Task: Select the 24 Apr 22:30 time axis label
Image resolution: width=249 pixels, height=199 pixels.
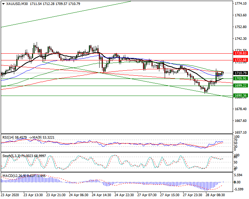Action: pos(124,195)
